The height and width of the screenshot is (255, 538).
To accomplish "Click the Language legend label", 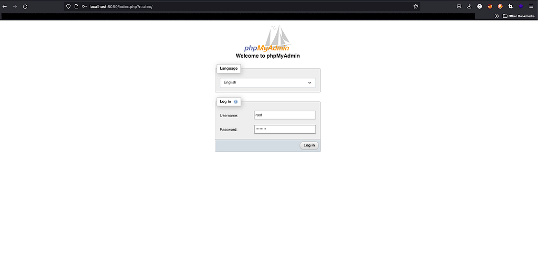I will pyautogui.click(x=229, y=68).
